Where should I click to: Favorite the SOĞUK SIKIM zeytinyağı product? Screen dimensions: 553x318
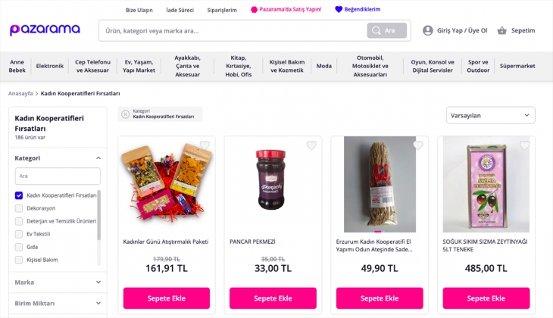(x=525, y=145)
